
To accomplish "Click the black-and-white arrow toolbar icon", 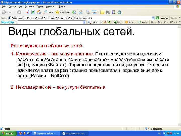I will pos(108,12).
